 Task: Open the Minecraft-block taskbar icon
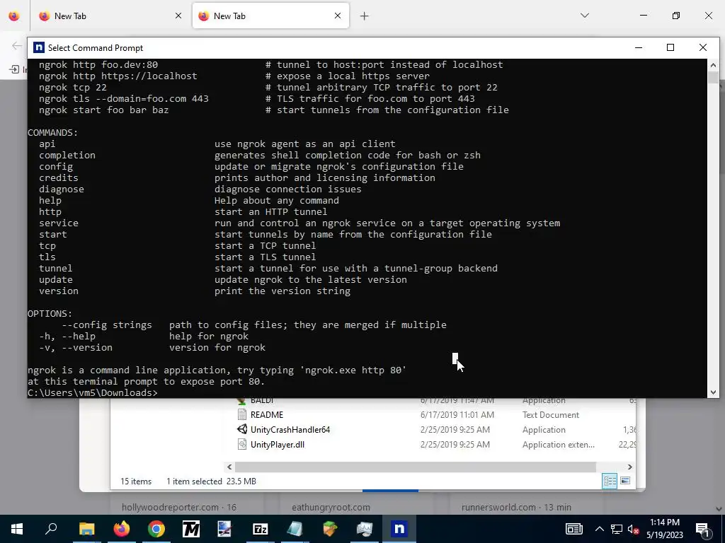(330, 529)
